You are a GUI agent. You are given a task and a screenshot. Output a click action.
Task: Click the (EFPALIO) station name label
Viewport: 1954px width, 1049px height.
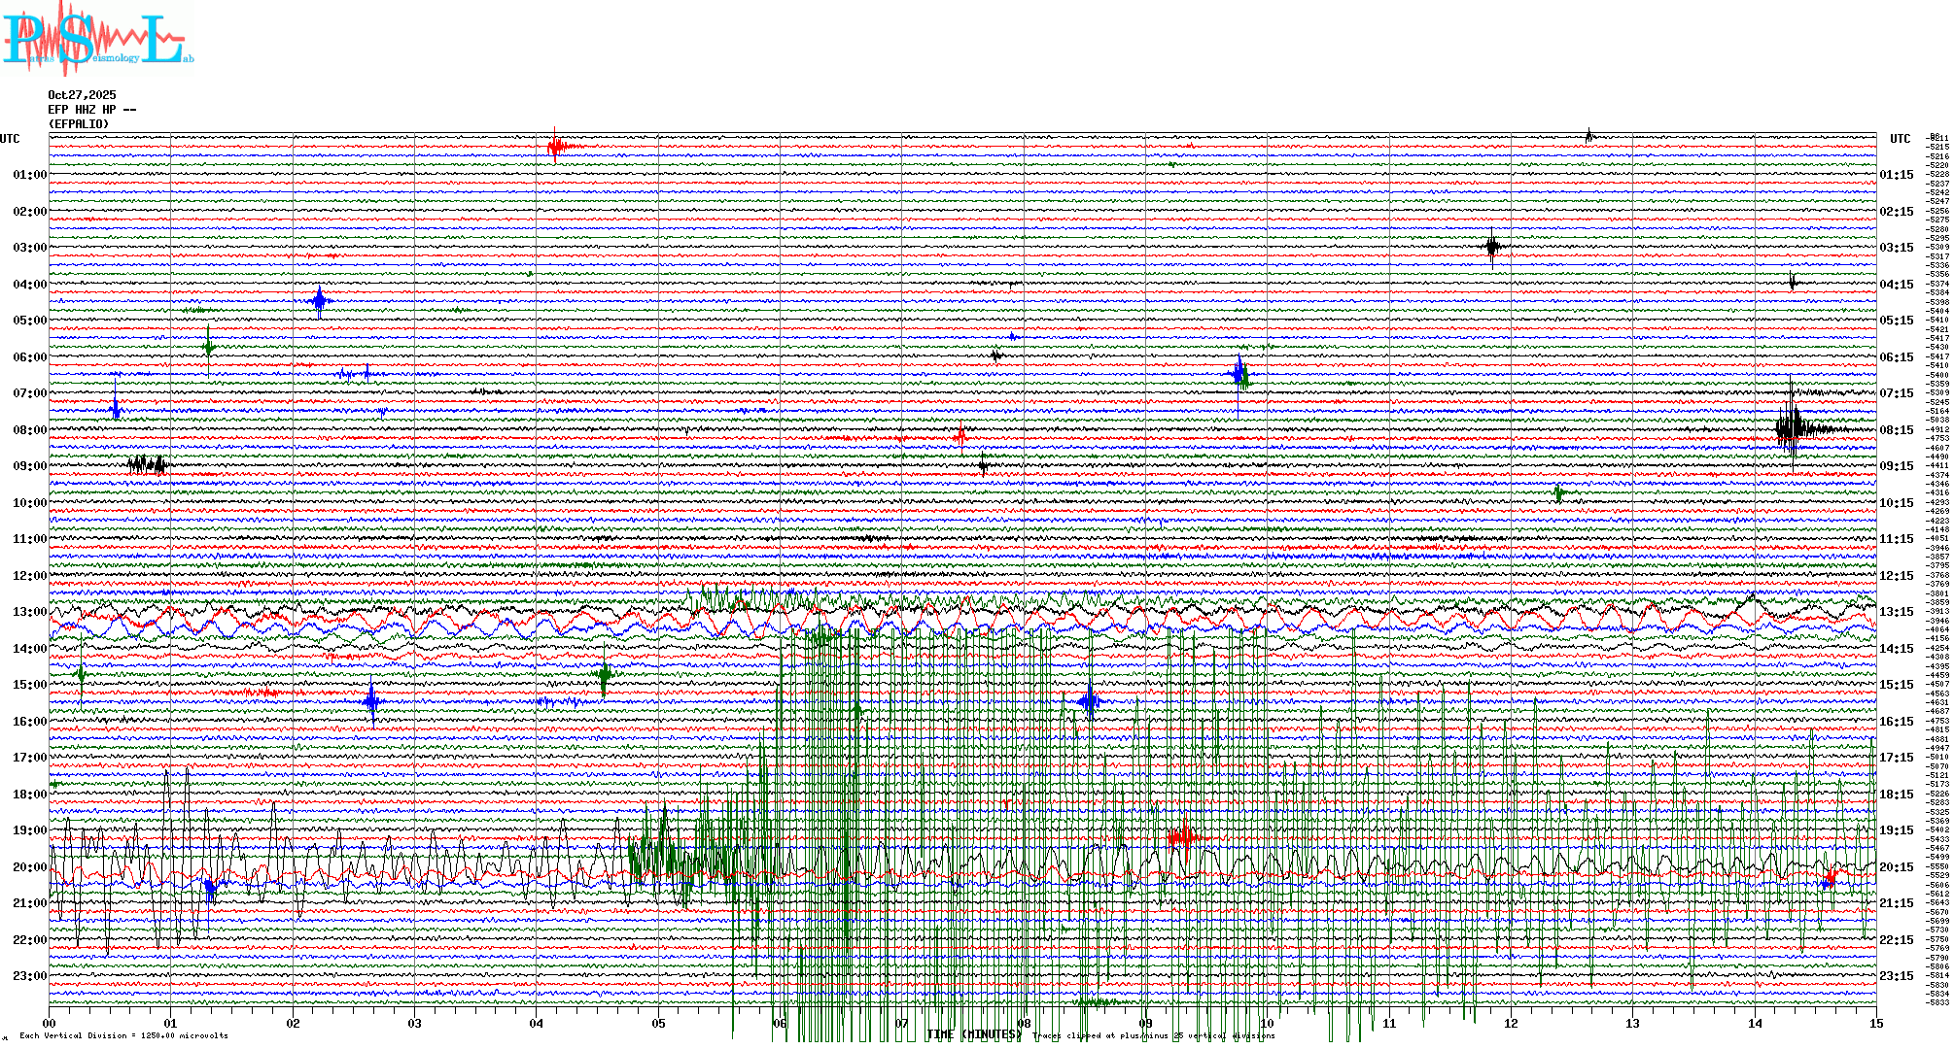coord(79,124)
